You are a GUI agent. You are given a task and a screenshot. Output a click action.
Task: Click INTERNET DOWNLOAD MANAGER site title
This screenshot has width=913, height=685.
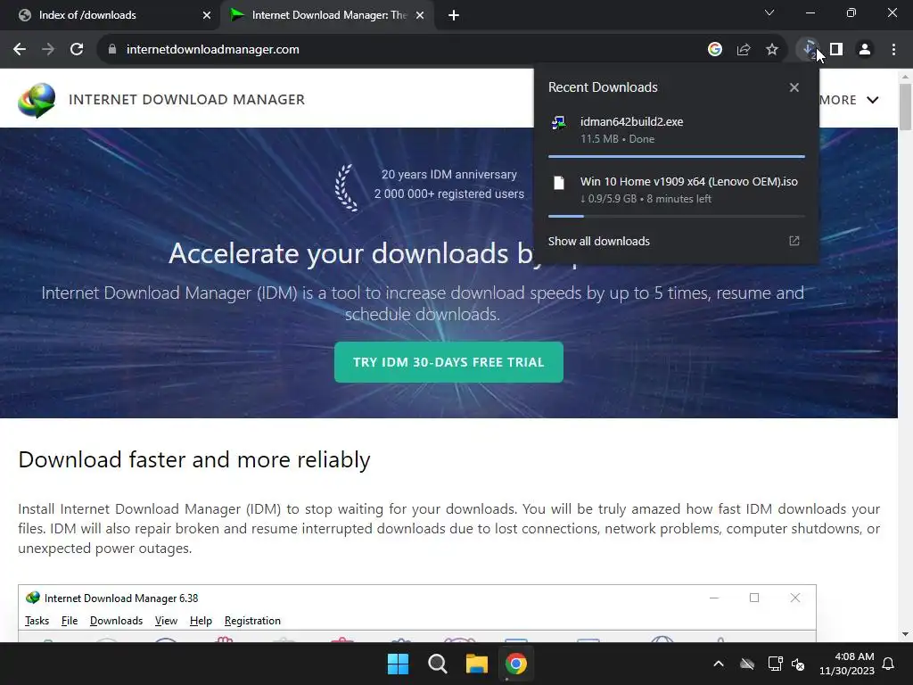coord(186,100)
